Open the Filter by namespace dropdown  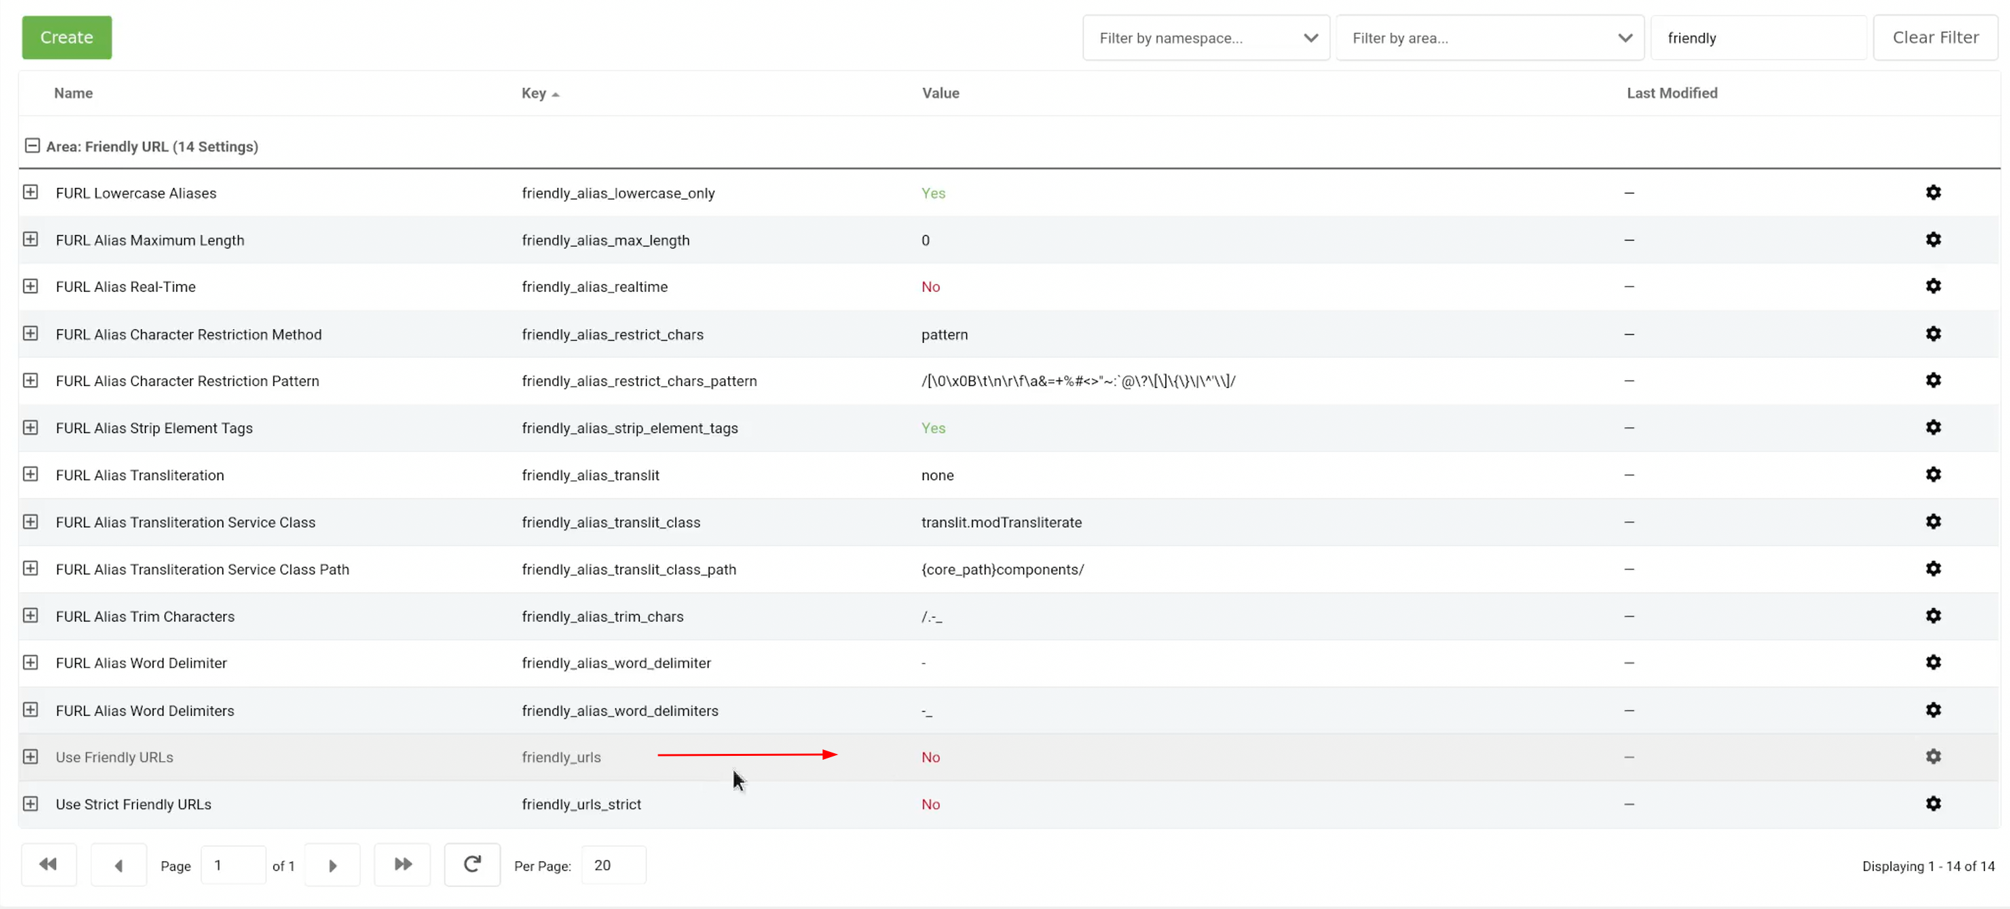[1204, 37]
